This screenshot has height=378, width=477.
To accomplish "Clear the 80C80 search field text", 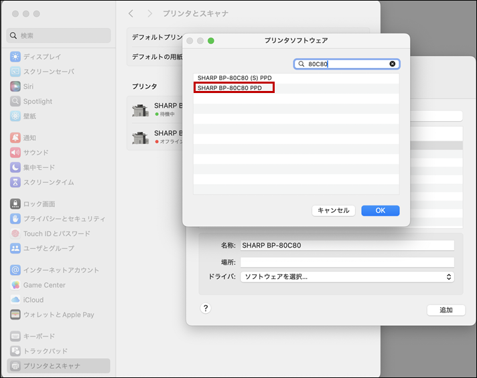I will coord(393,64).
